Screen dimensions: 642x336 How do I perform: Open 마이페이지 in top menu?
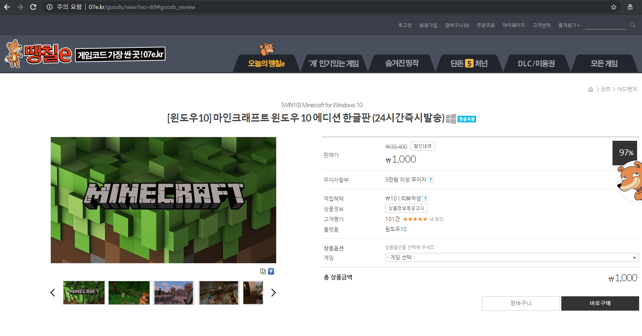[514, 25]
